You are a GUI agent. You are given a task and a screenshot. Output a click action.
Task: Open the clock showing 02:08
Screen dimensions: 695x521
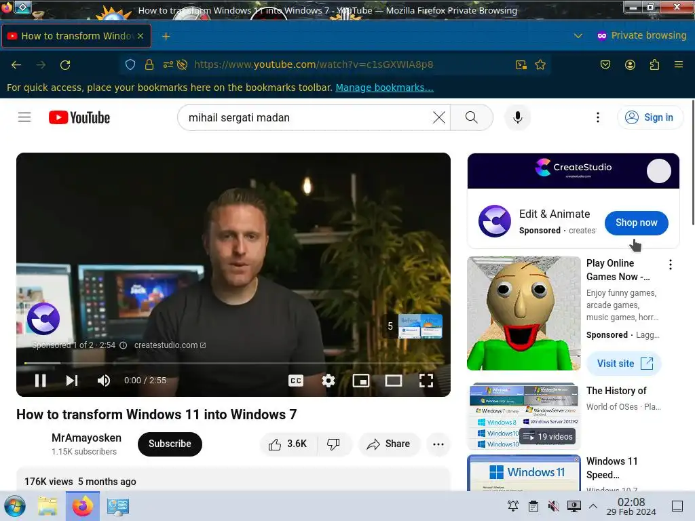pyautogui.click(x=631, y=506)
